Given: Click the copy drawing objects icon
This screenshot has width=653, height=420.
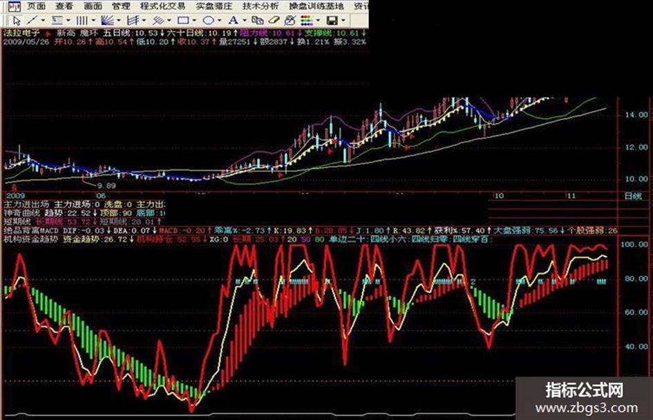Looking at the screenshot, I should pyautogui.click(x=258, y=20).
